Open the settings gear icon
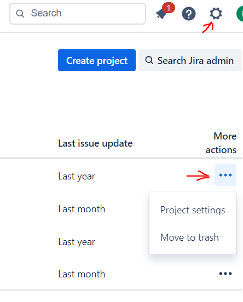The height and width of the screenshot is (302, 243). (216, 14)
